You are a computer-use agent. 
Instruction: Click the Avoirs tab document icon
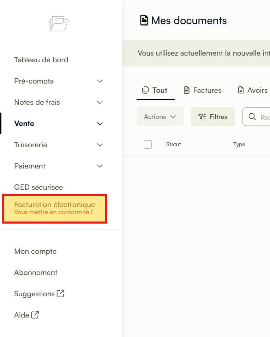[241, 90]
